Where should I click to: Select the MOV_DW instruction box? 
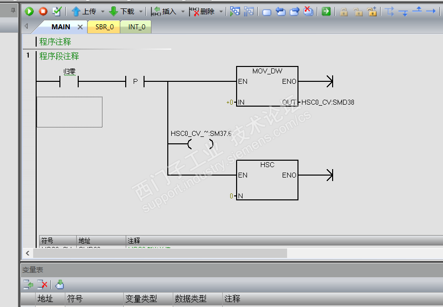tap(267, 86)
